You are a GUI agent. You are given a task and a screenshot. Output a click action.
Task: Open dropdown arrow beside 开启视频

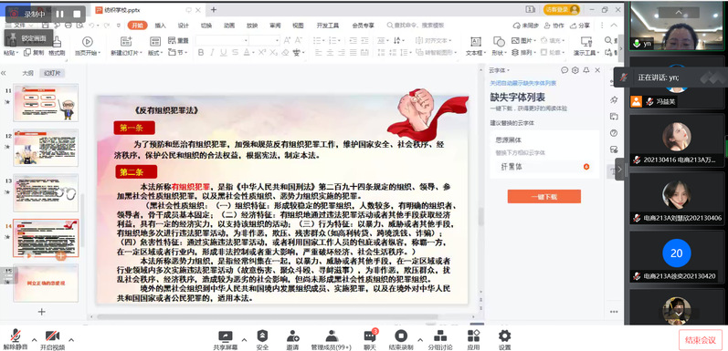click(71, 339)
